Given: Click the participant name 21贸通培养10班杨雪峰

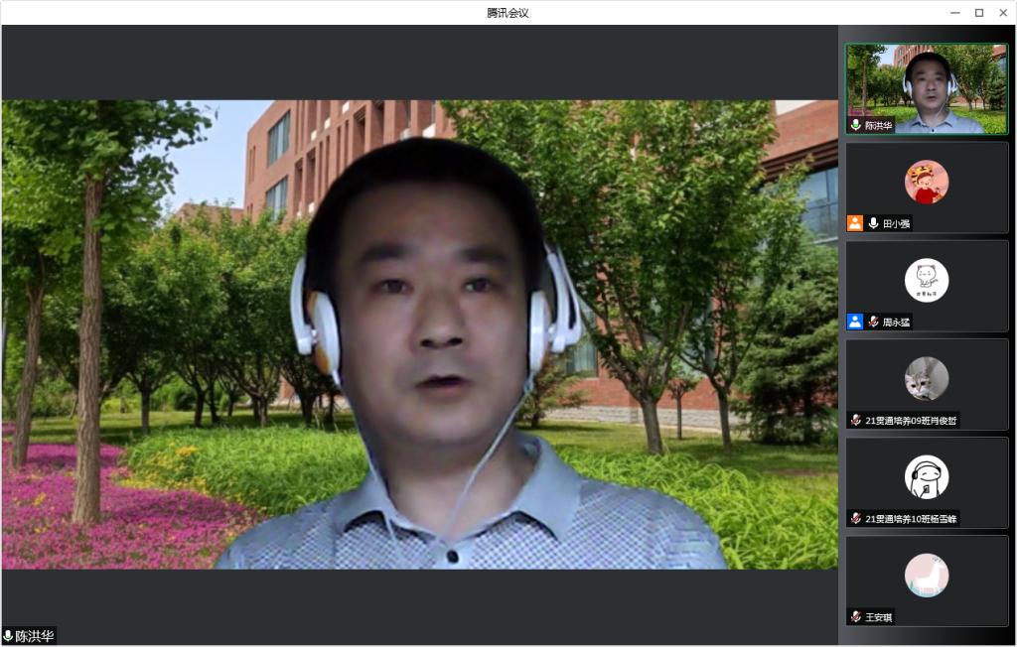Looking at the screenshot, I should click(x=914, y=518).
